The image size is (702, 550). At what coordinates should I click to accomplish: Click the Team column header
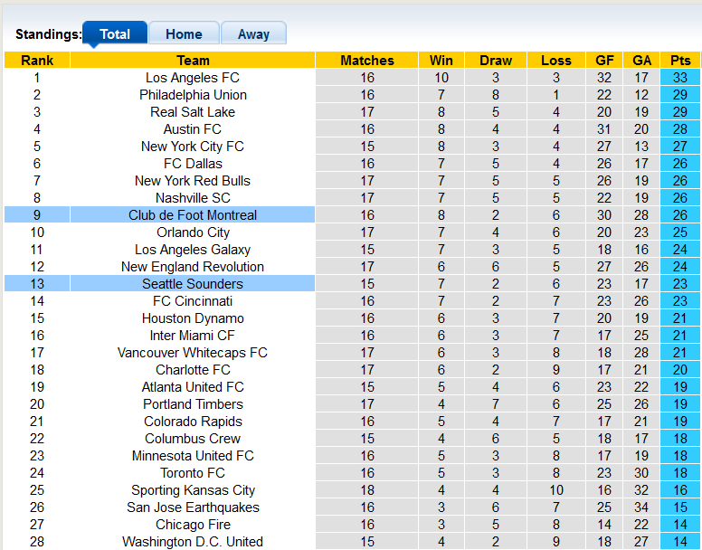pos(193,61)
